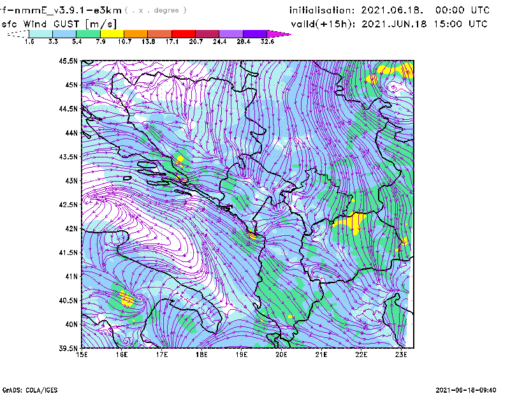
Task: Click the legend value 1.6
Action: [29, 41]
